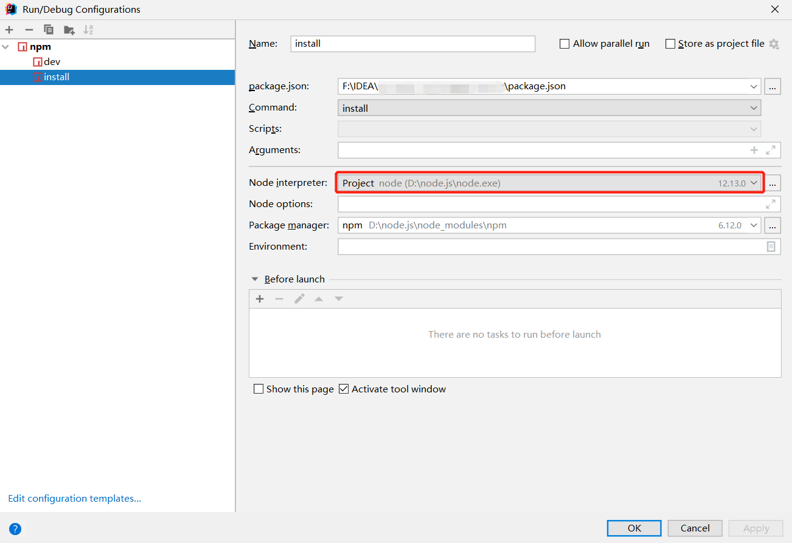Open the Command dropdown
792x543 pixels.
tap(754, 108)
